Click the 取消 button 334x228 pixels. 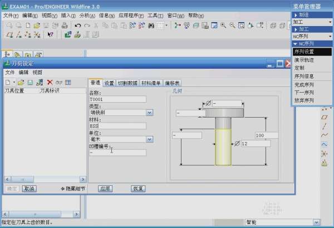(x=30, y=189)
